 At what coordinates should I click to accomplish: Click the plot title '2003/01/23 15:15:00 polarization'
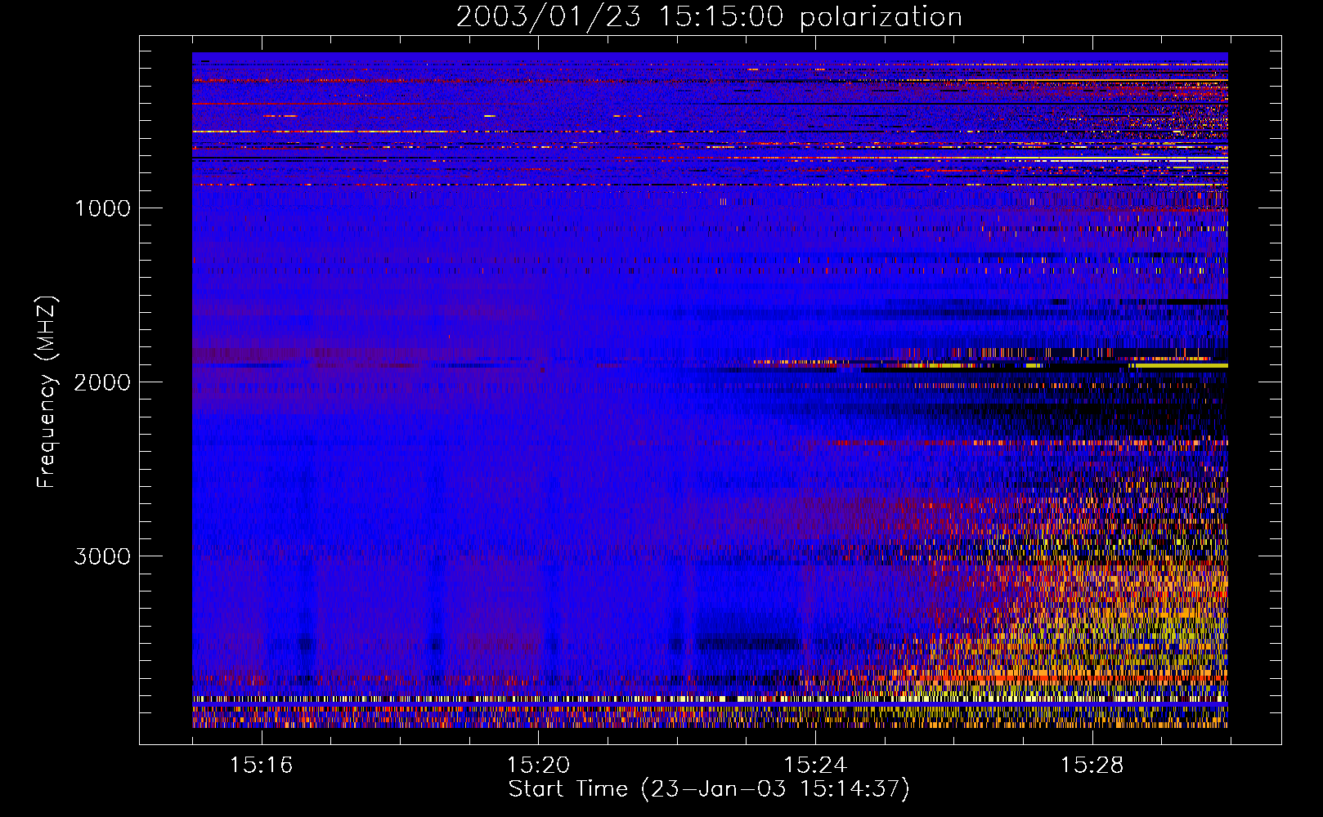click(709, 17)
